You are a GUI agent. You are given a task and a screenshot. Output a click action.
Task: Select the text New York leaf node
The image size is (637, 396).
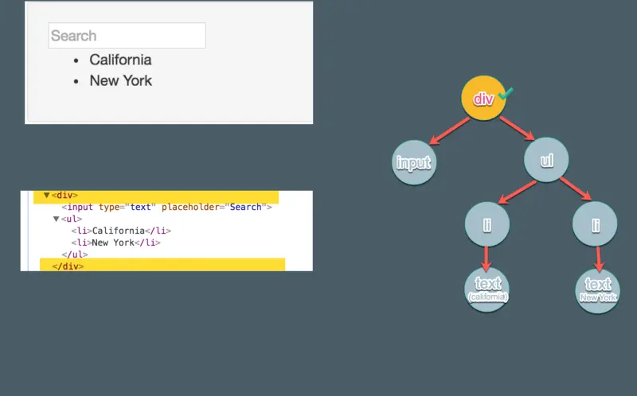point(598,291)
